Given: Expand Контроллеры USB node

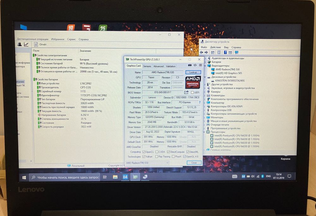Looking at the screenshot, I should (205, 110).
